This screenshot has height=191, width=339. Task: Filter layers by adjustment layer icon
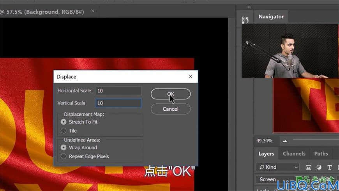tap(319, 167)
